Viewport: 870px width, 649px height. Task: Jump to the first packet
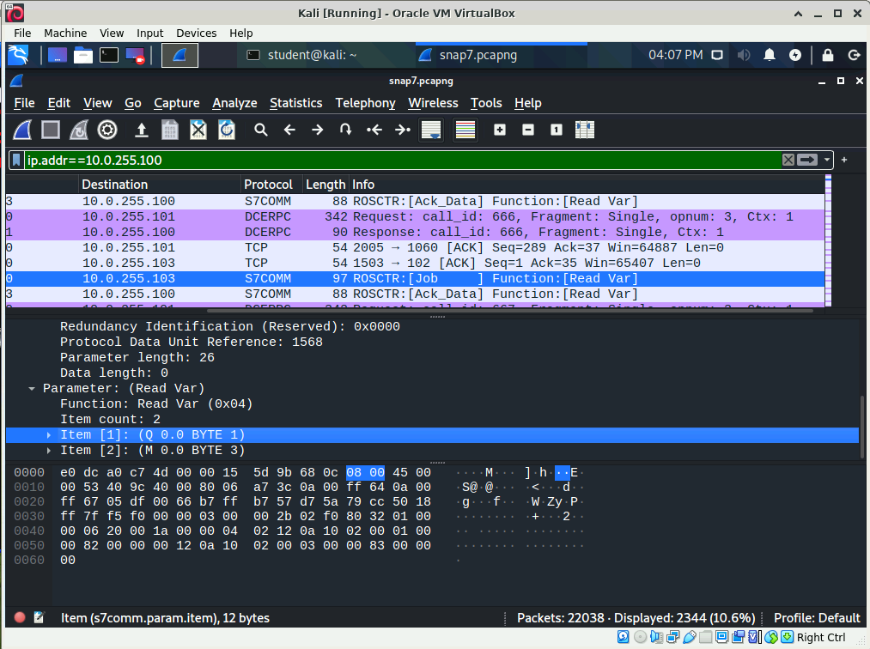point(374,130)
